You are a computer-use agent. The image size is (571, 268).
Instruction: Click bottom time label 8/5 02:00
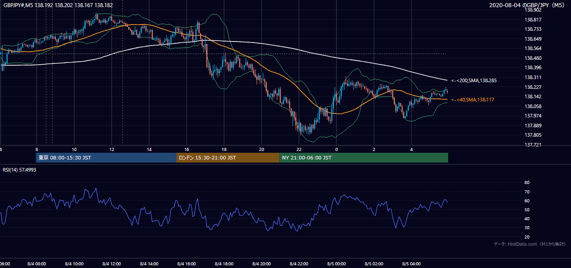point(374,264)
